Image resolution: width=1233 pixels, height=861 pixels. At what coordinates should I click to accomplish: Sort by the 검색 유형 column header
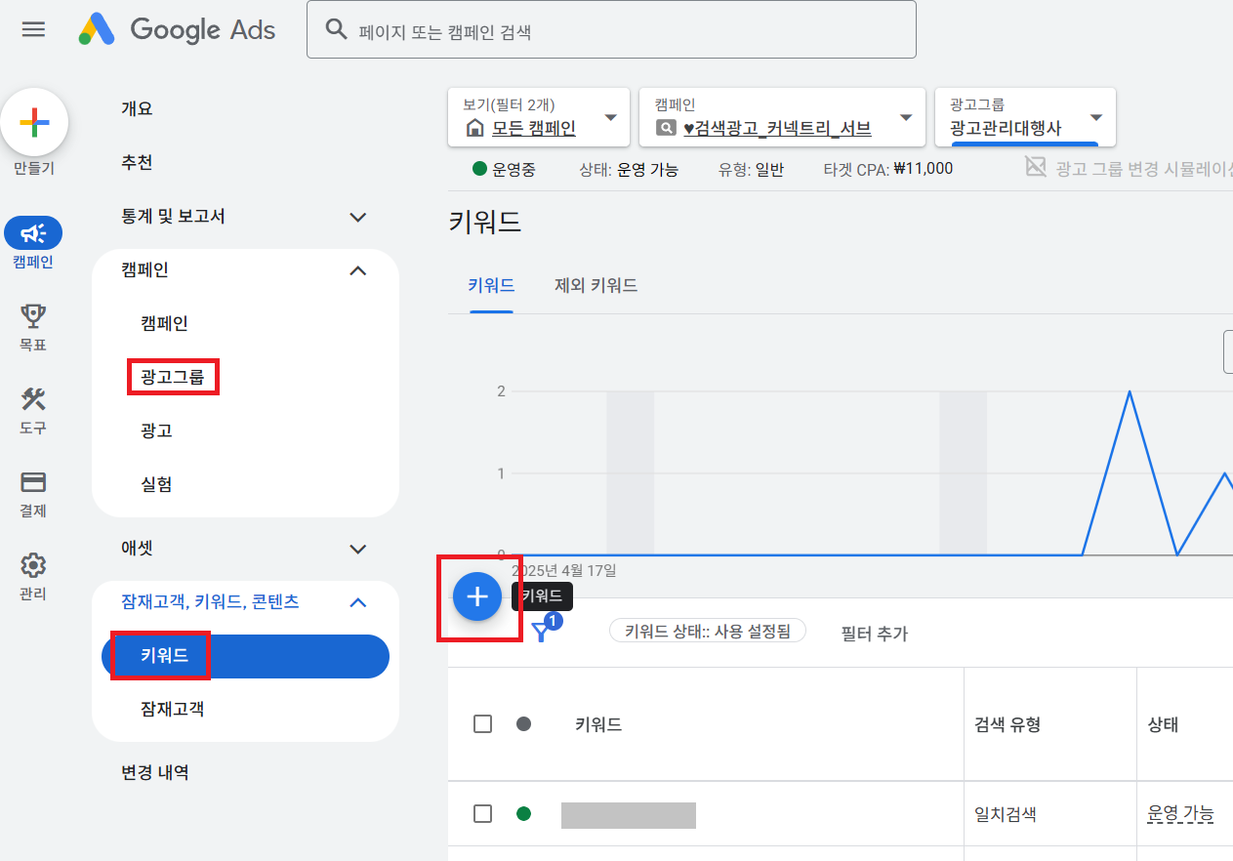click(1007, 724)
